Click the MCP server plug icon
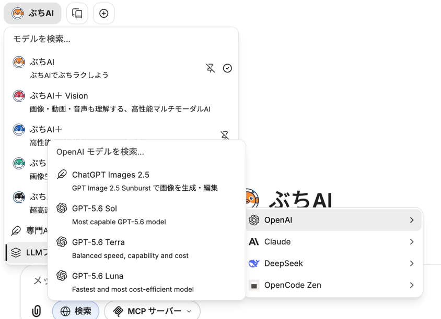441x319 pixels. tap(118, 311)
